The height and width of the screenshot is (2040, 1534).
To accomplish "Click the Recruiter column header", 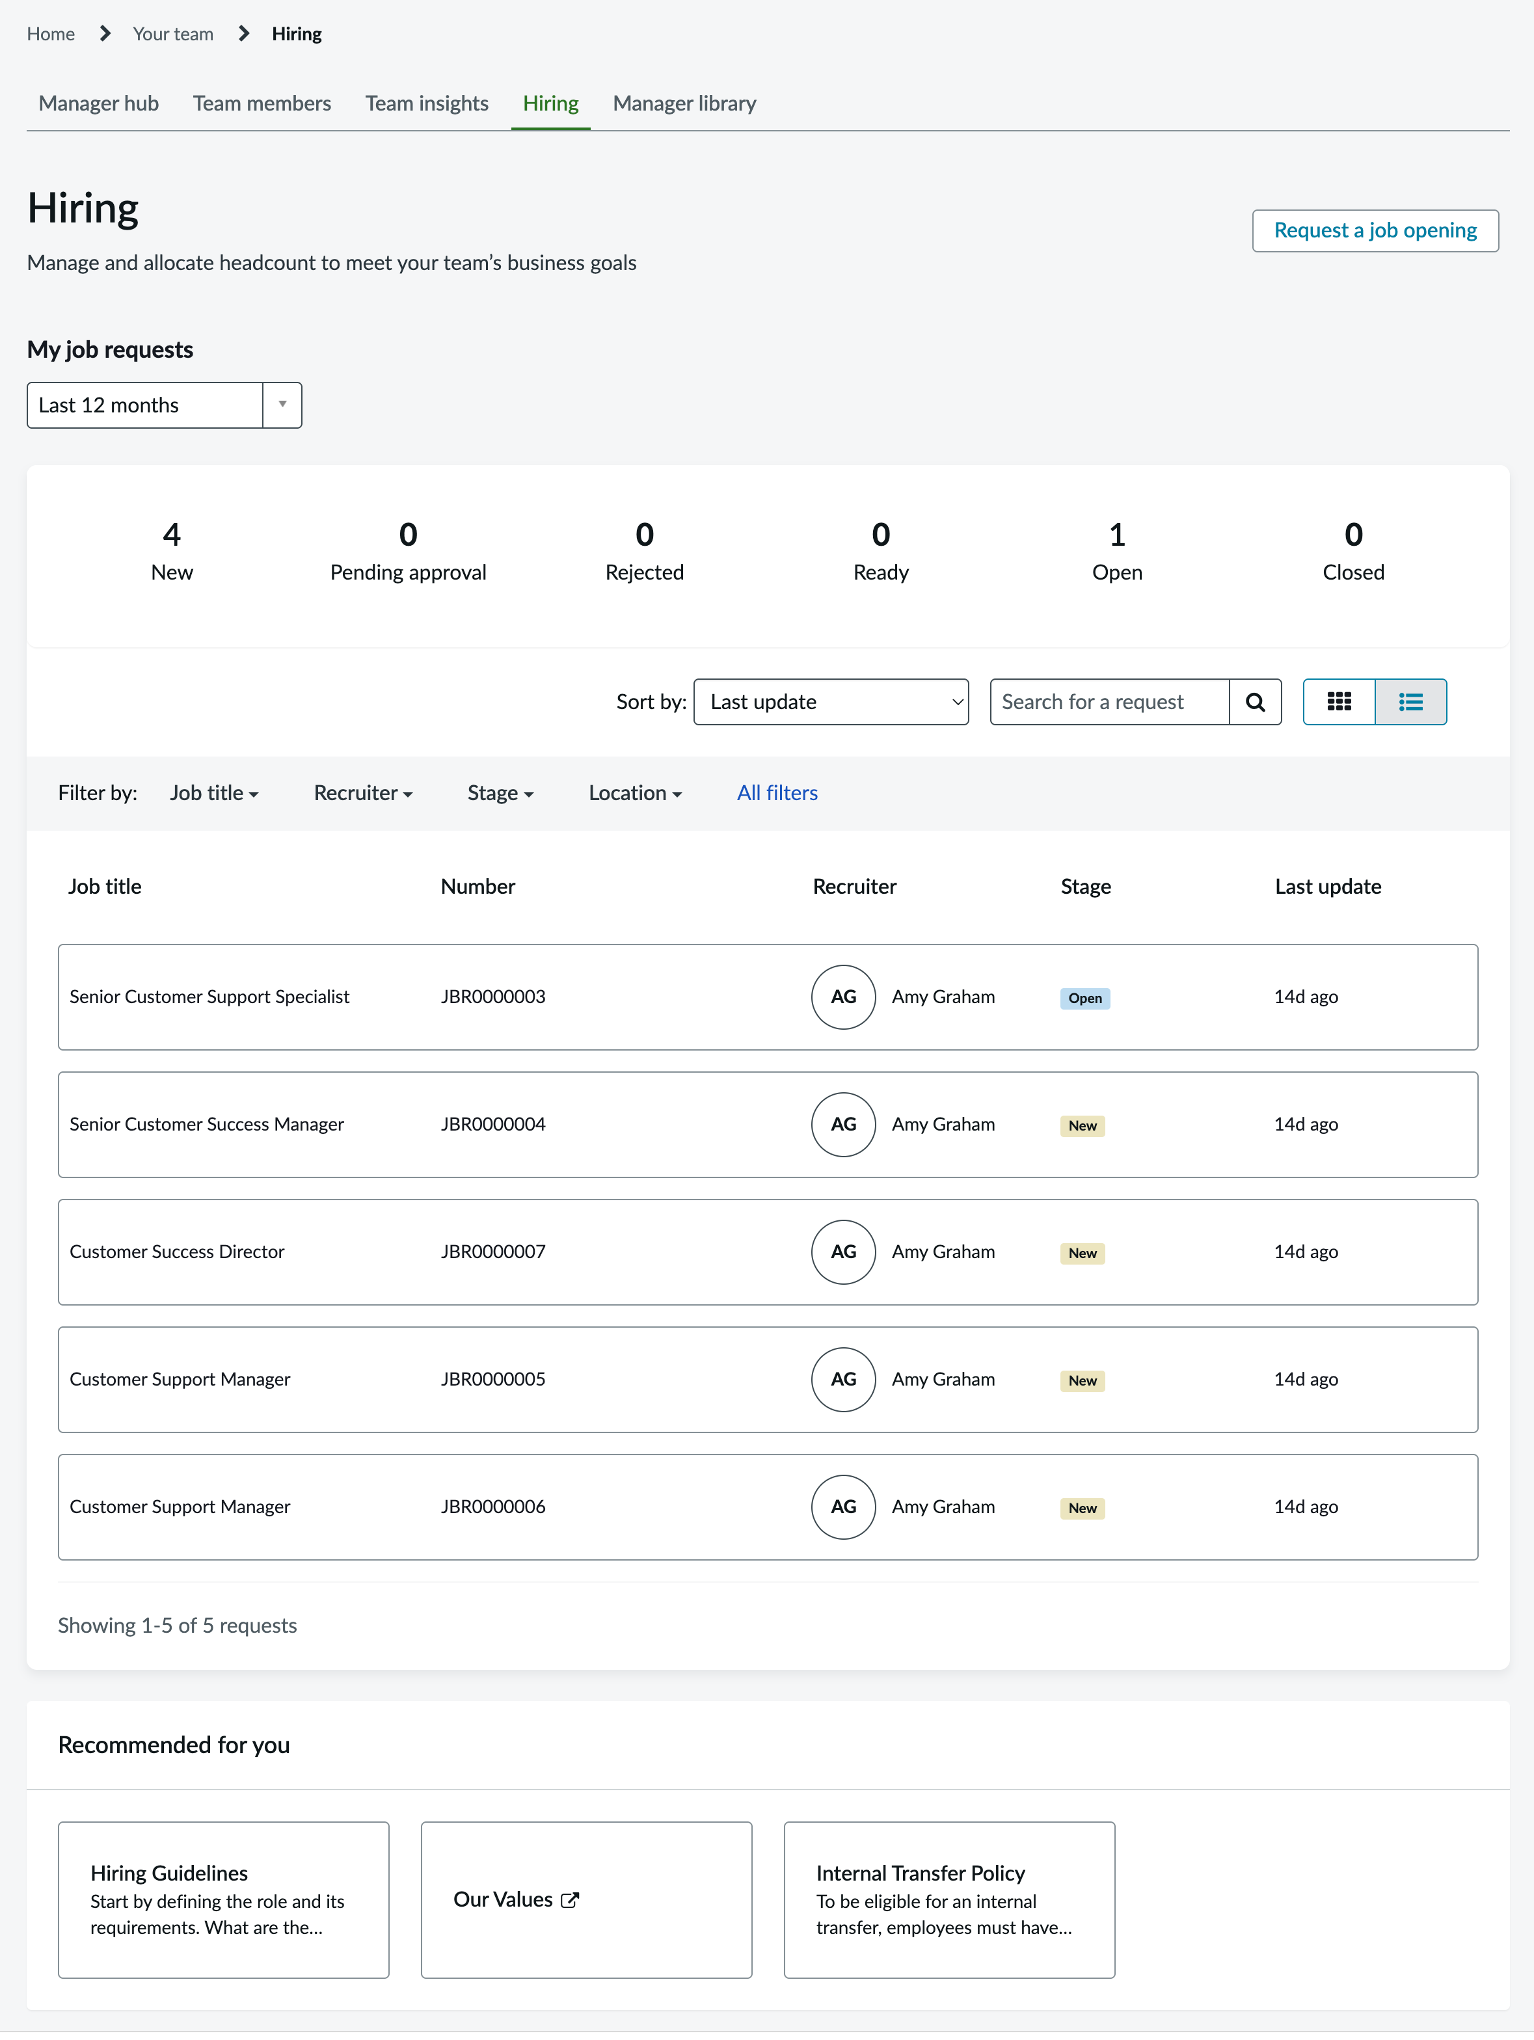I will pos(854,886).
